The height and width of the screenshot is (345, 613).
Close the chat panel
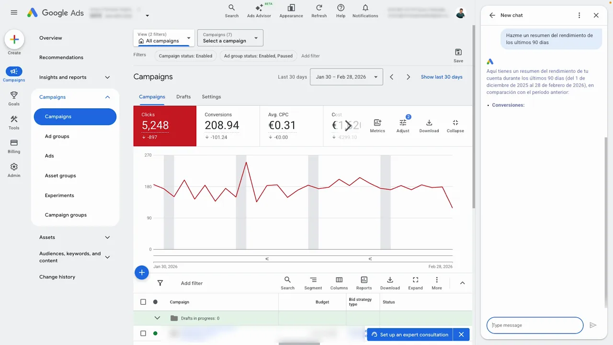pyautogui.click(x=596, y=15)
